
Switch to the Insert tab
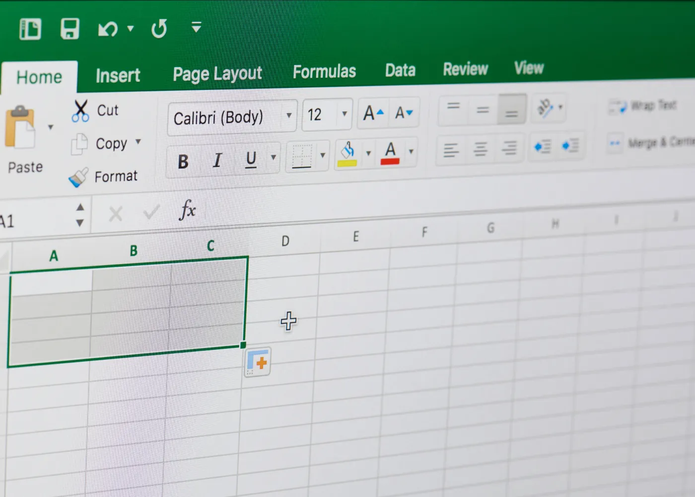tap(118, 76)
